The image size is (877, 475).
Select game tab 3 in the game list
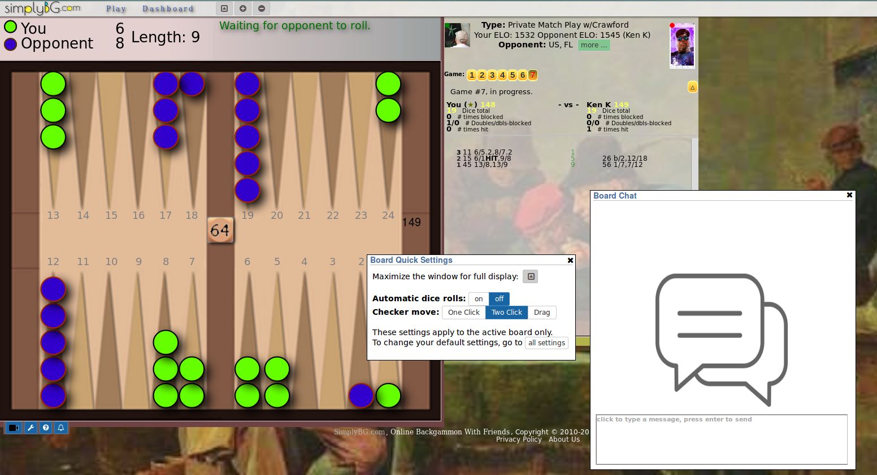pos(492,74)
